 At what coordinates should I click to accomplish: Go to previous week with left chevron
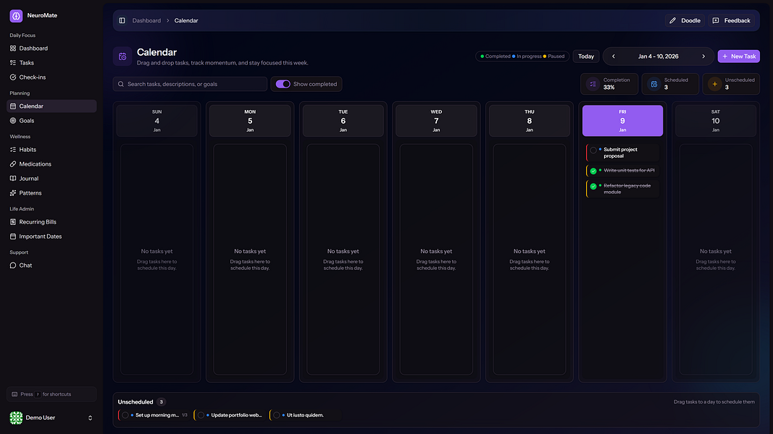[x=614, y=56]
